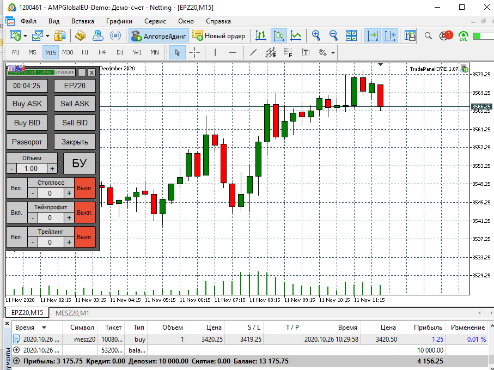494x370 pixels.
Task: Open notifications icon with red badge
Action: click(446, 35)
